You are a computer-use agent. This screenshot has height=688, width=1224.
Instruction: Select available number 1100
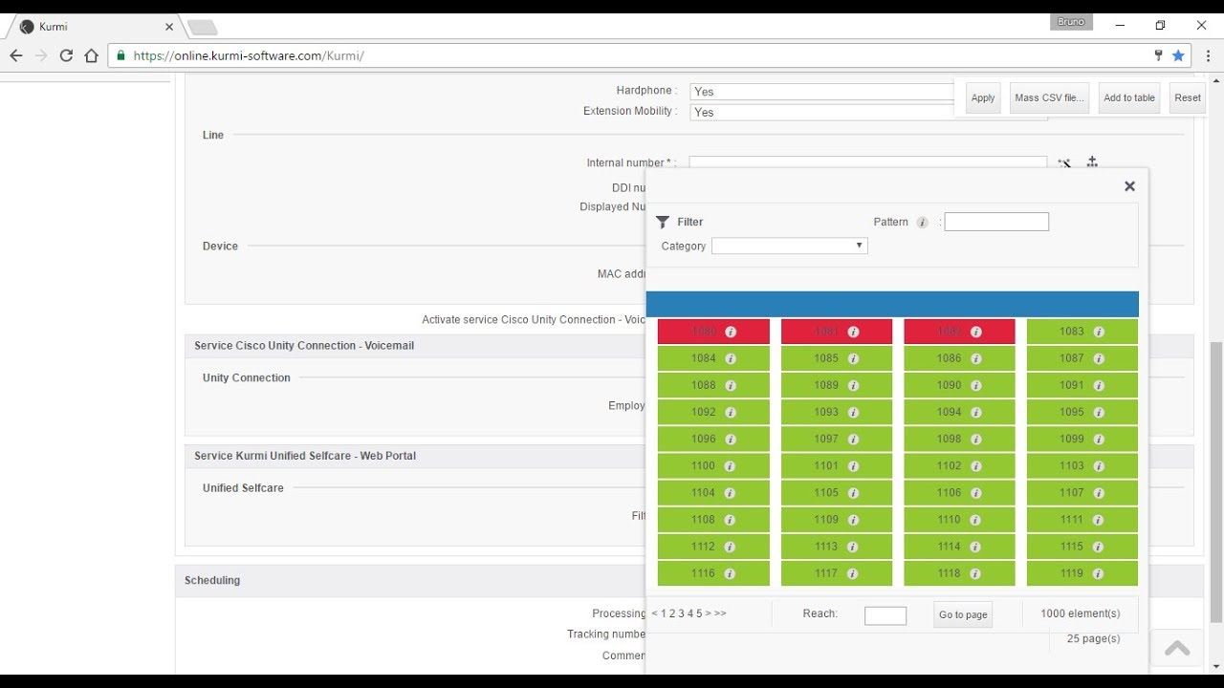[713, 466]
